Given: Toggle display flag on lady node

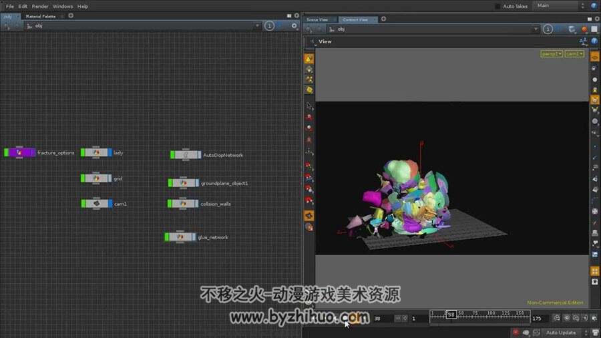Looking at the screenshot, I should tap(110, 152).
